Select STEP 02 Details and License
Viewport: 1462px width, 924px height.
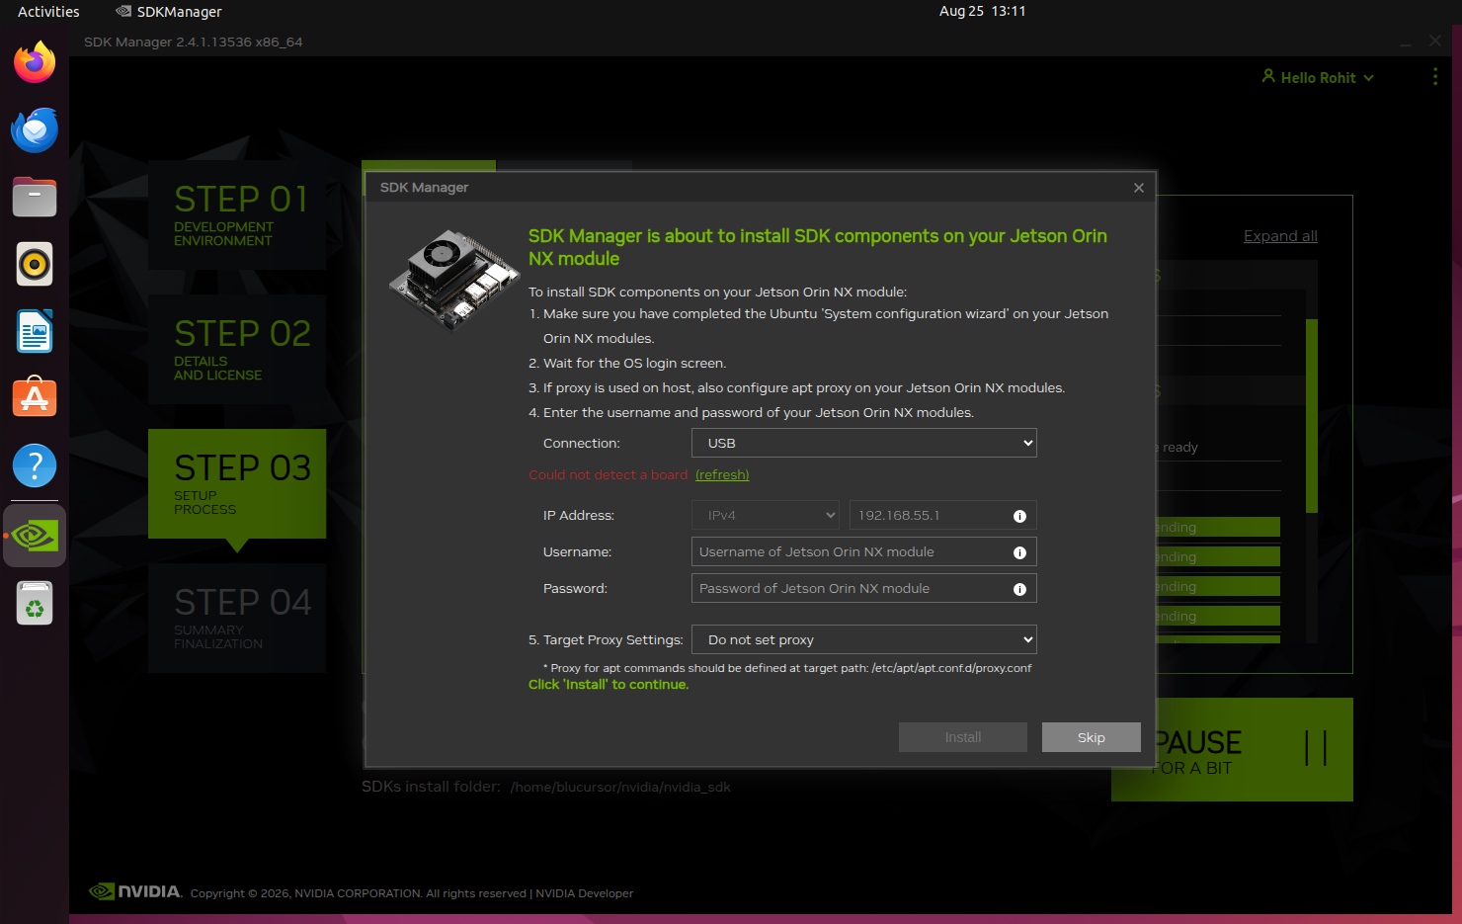click(237, 349)
